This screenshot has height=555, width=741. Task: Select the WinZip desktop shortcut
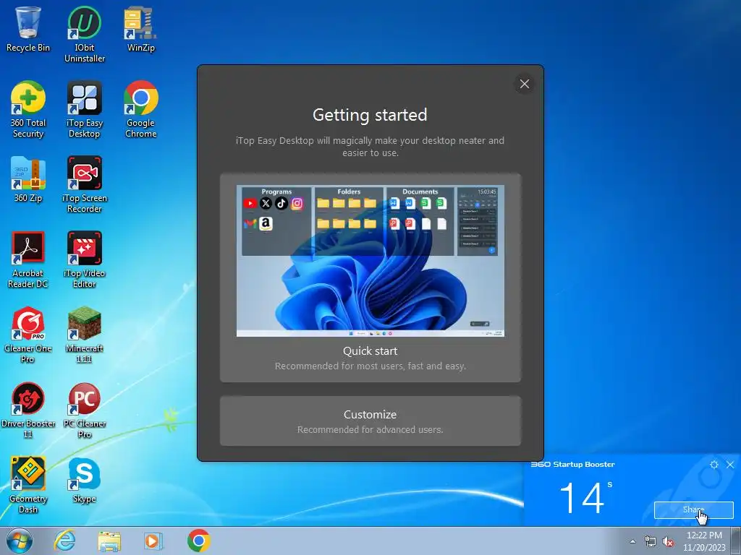[141, 28]
